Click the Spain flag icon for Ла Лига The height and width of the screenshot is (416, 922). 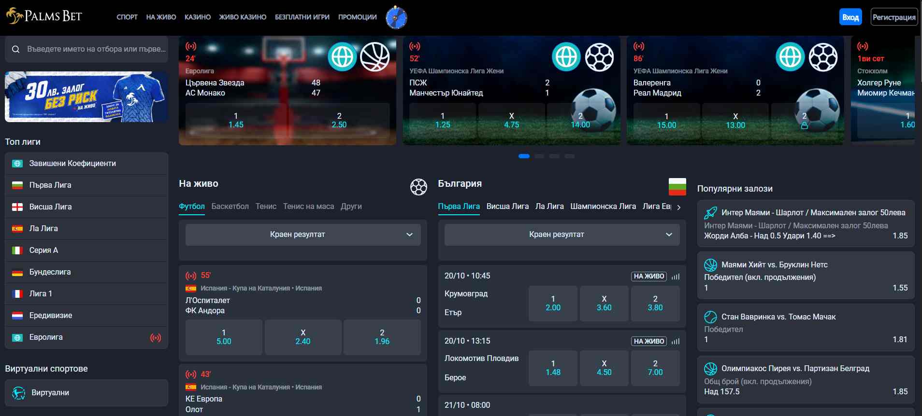pos(17,229)
